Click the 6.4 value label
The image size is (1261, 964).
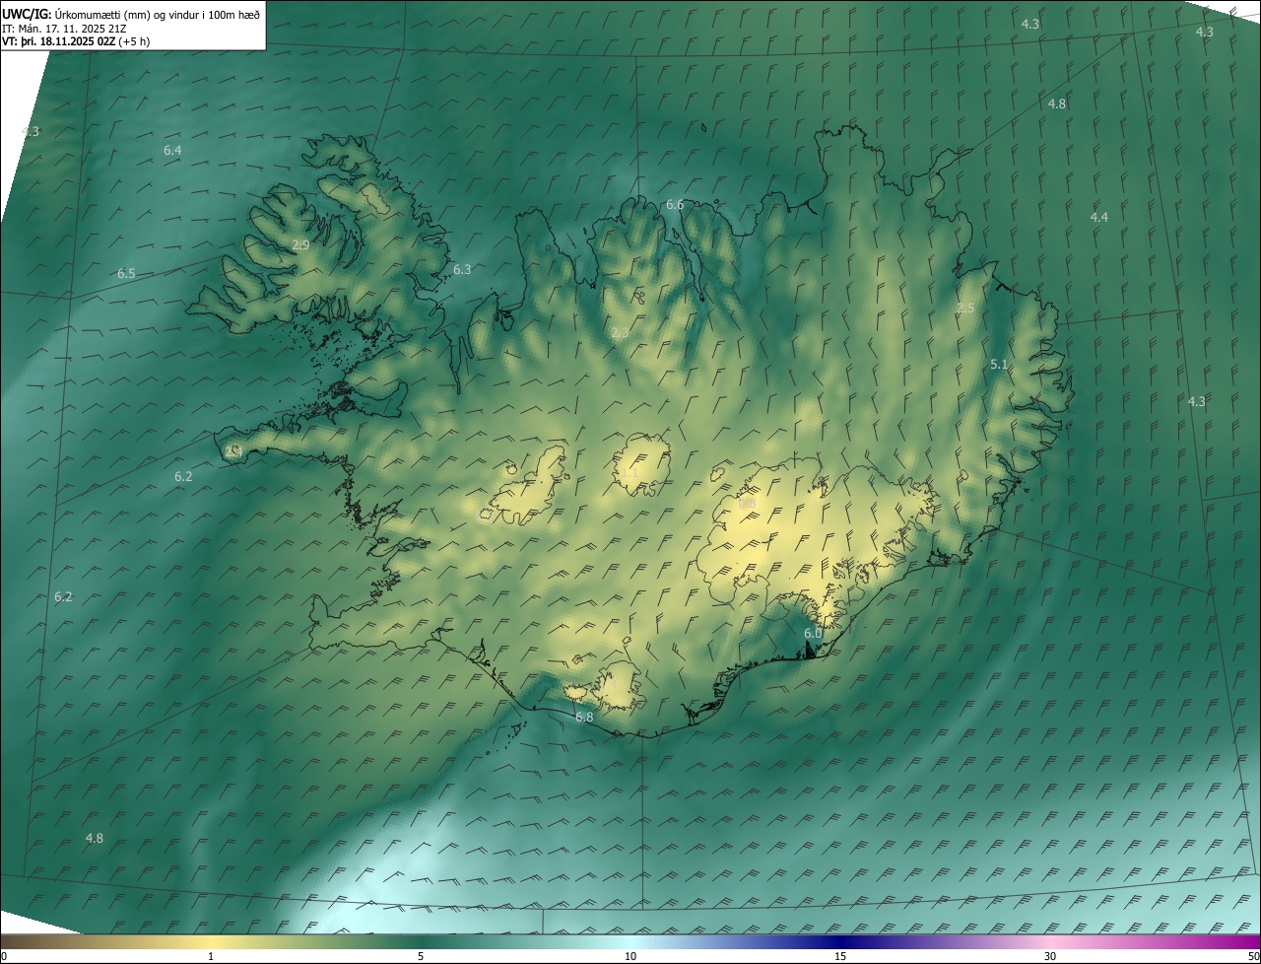tap(172, 150)
